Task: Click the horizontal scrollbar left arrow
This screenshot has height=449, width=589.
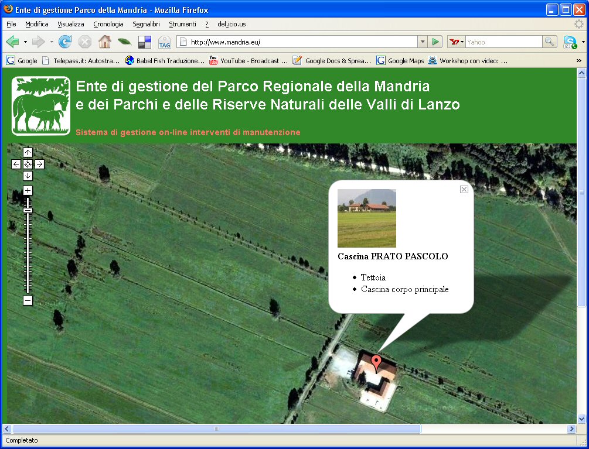Action: [7, 429]
